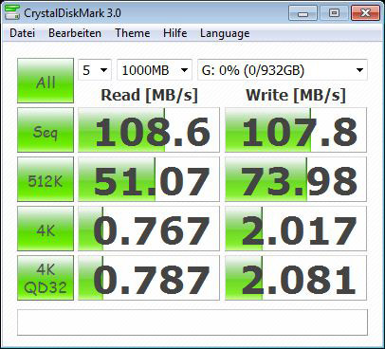The width and height of the screenshot is (385, 349).
Task: Minimize the CrystalDiskMark window
Action: pyautogui.click(x=302, y=13)
